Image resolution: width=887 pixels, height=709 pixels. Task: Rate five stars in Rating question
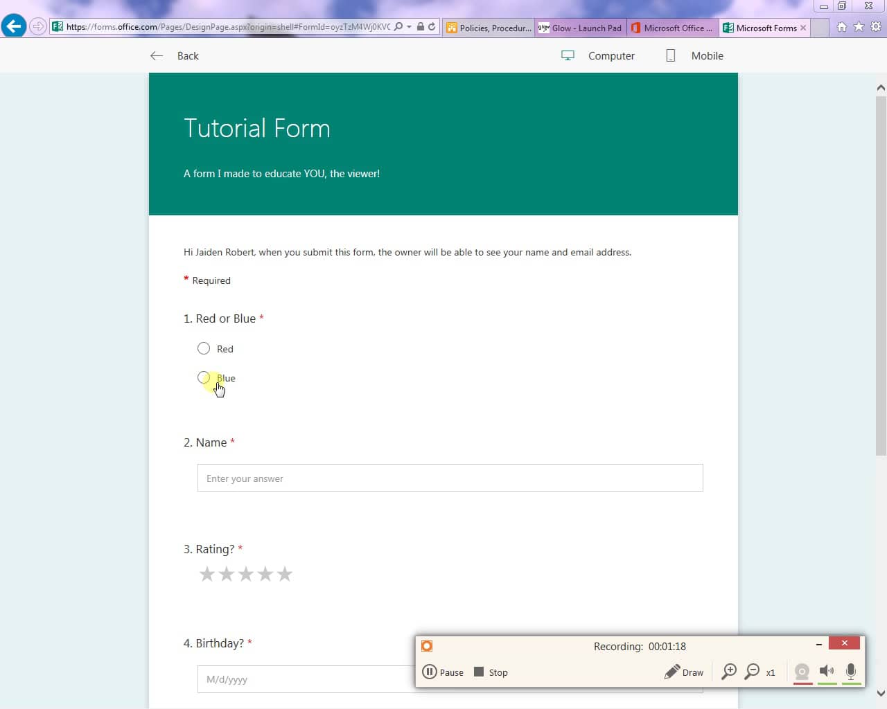(285, 574)
